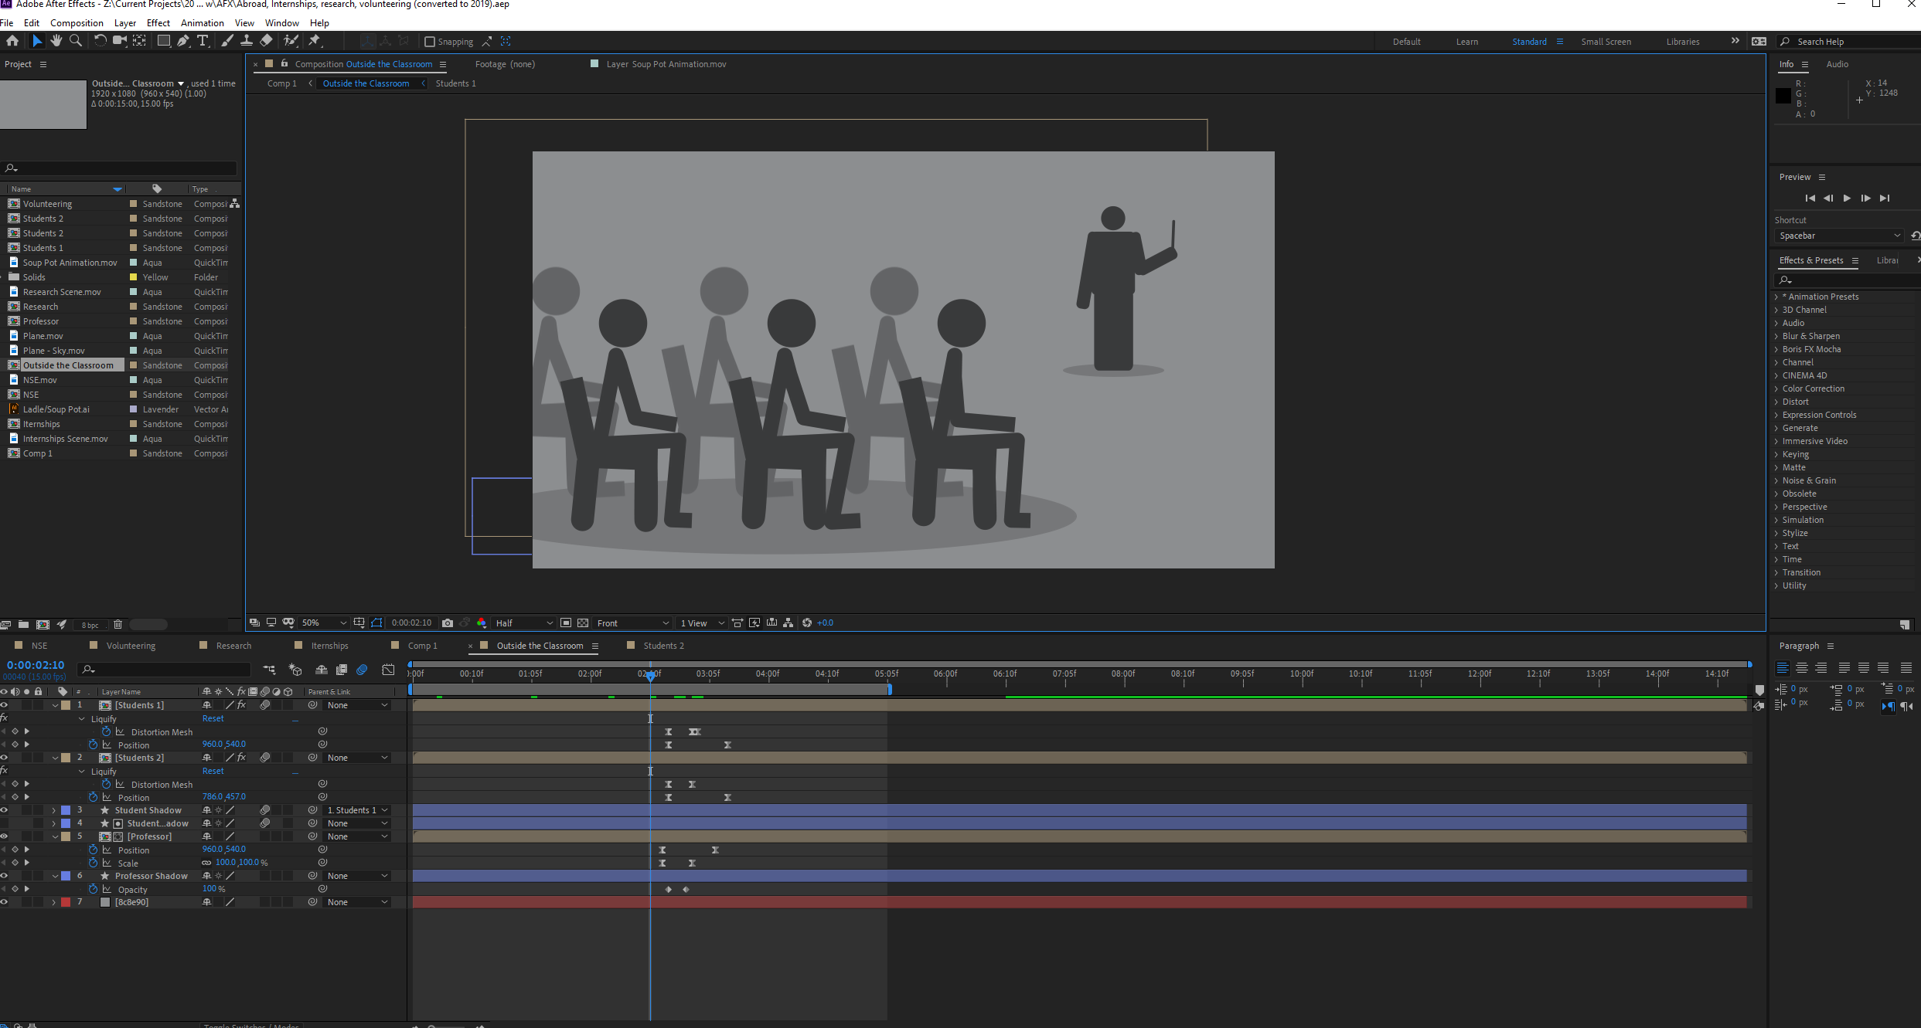Select the Hand tool
Image resolution: width=1921 pixels, height=1028 pixels.
56,41
